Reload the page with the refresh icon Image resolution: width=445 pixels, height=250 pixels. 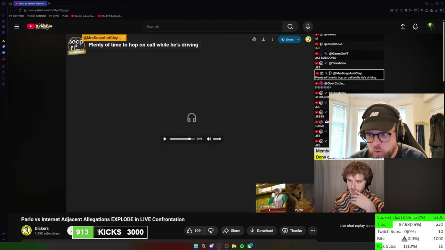[x=20, y=10]
